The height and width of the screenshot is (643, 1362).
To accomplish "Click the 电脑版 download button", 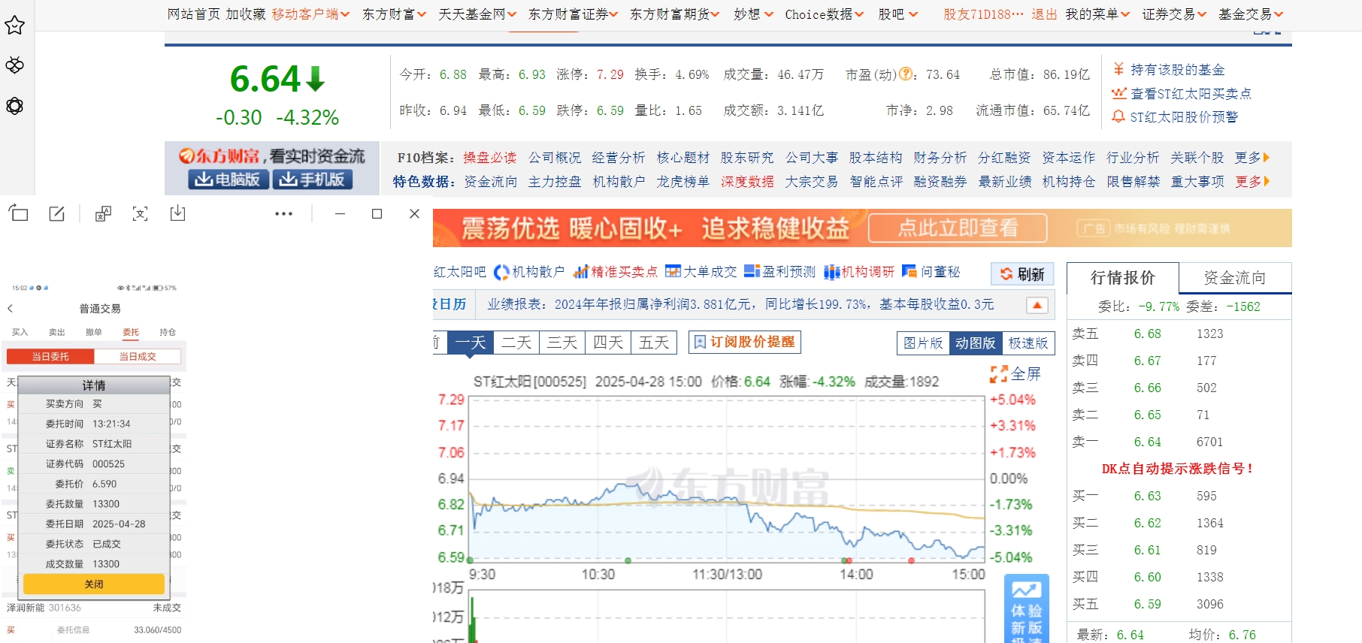I will (x=228, y=180).
